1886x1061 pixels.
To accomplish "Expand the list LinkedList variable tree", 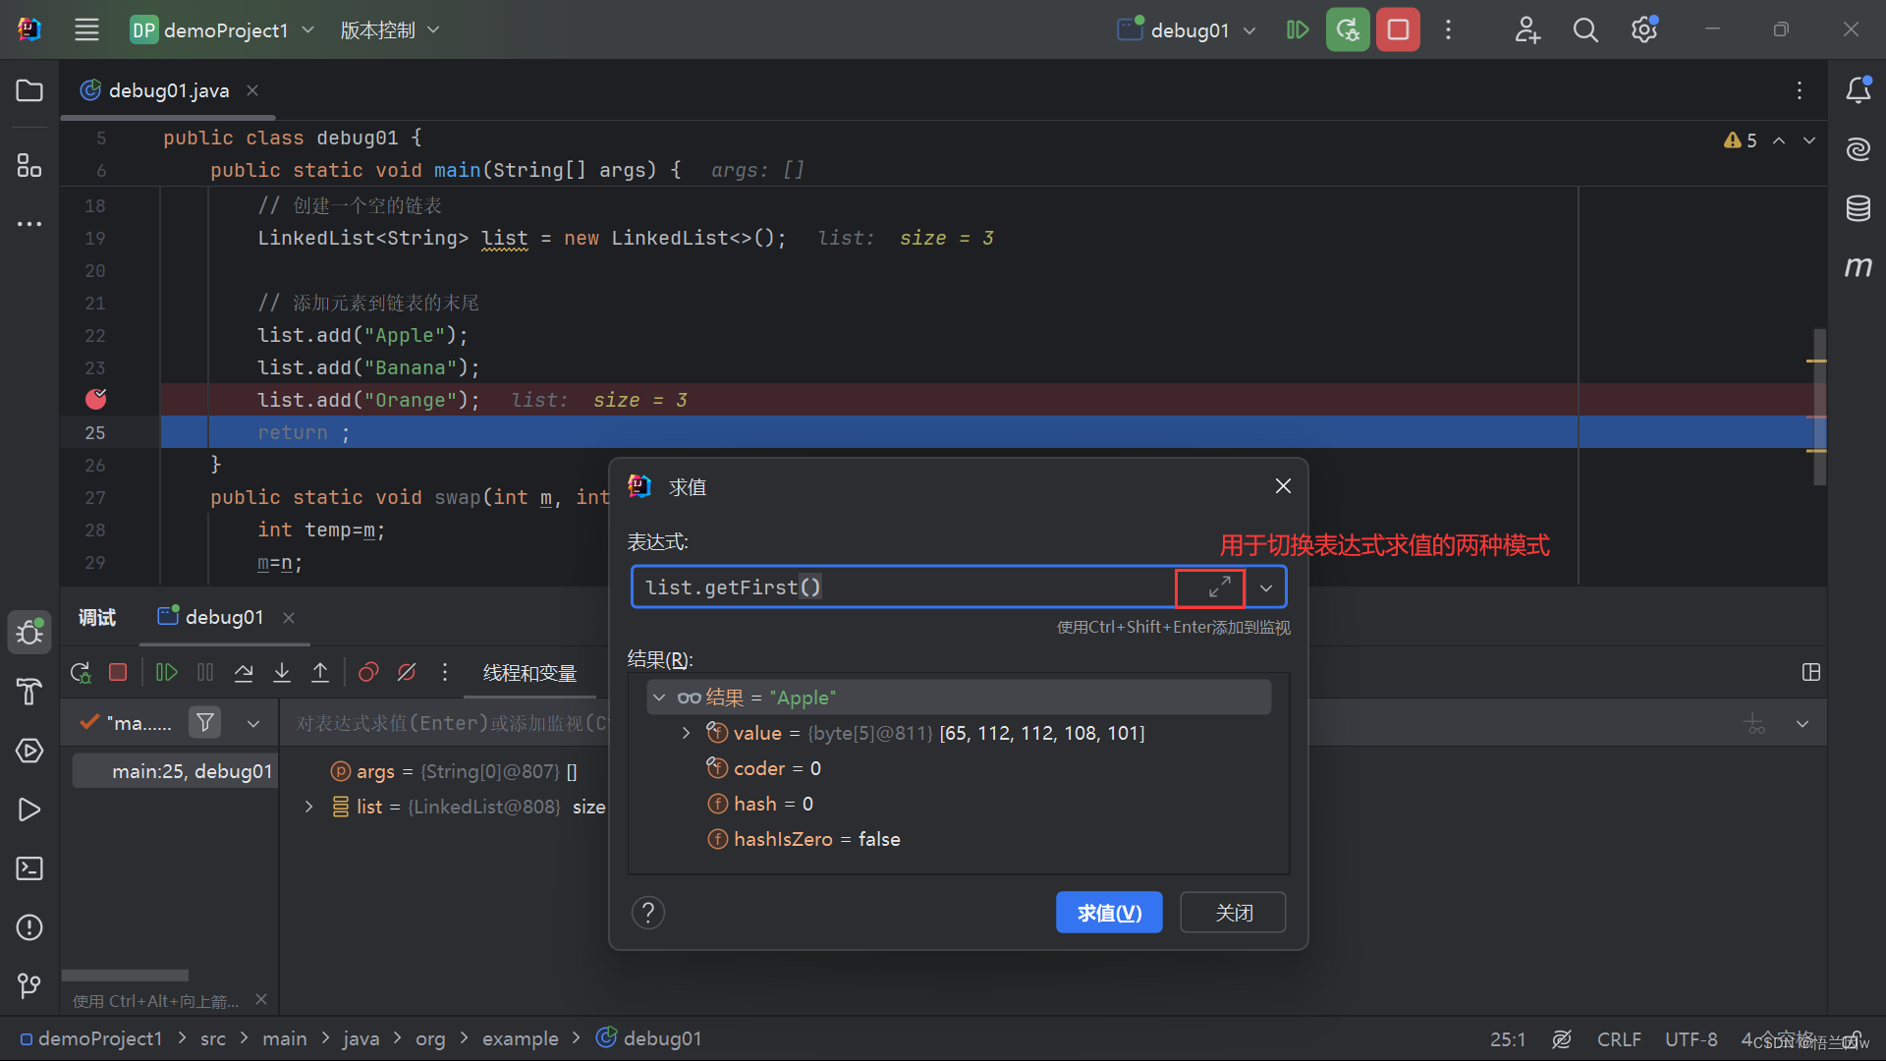I will (x=307, y=806).
